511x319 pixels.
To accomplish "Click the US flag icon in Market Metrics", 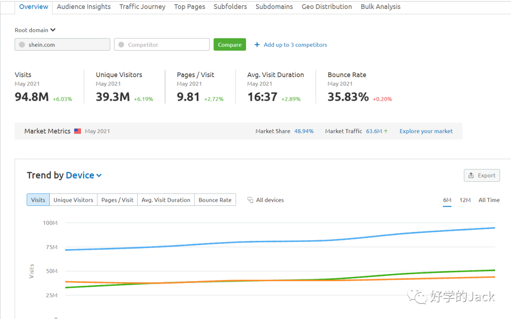I will point(78,131).
